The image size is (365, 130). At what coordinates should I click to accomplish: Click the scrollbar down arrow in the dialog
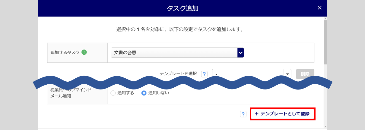tap(325, 126)
